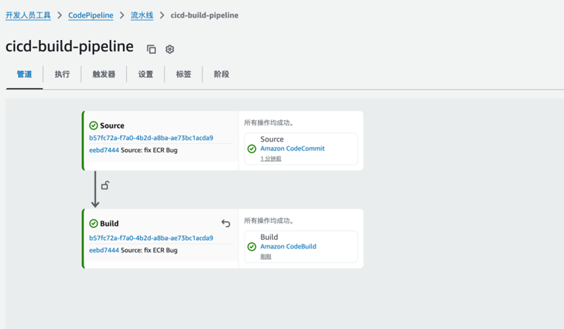This screenshot has height=329, width=564.
Task: Switch to the 执行 tab
Action: click(62, 74)
